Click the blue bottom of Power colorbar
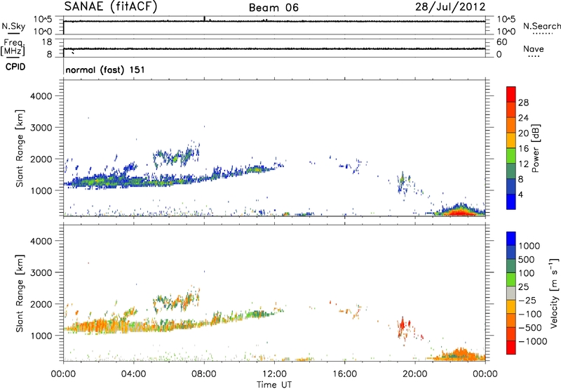Image resolution: width=561 pixels, height=389 pixels. pos(511,202)
